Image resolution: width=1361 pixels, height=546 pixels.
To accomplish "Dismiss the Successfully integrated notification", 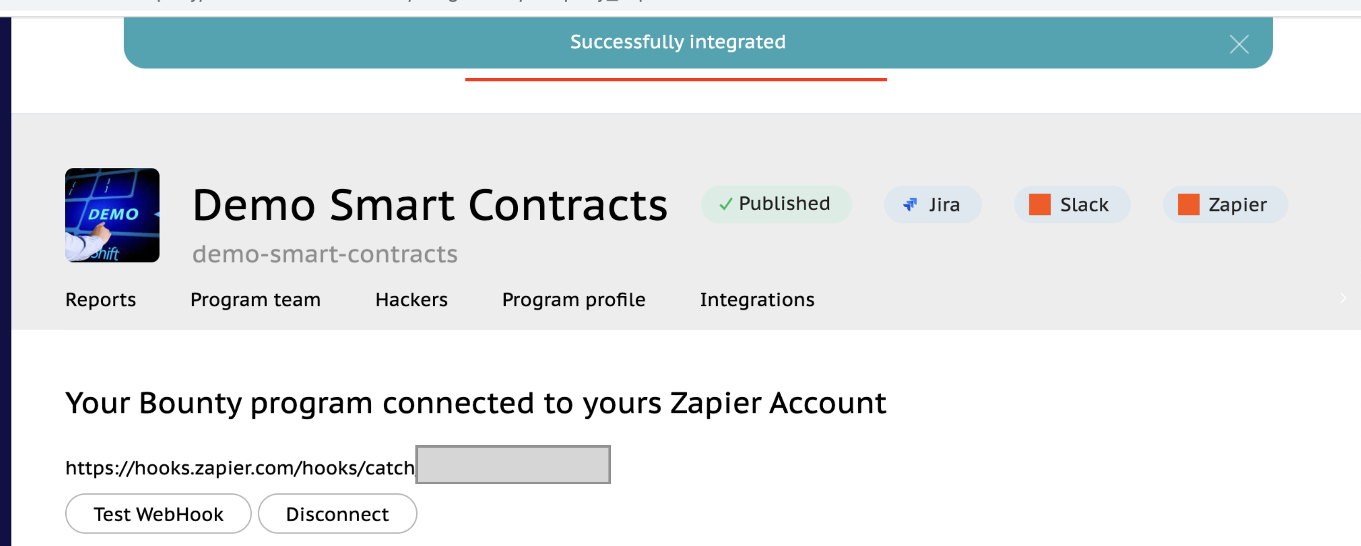I will coord(1239,44).
